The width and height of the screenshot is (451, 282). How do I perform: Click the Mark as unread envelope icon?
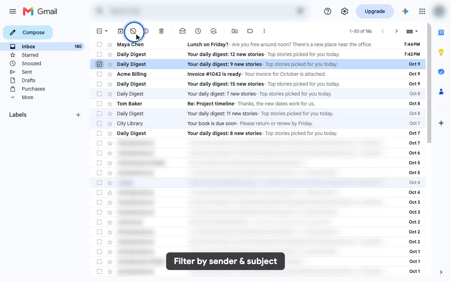183,31
